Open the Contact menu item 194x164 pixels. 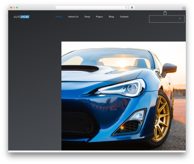coord(124,17)
